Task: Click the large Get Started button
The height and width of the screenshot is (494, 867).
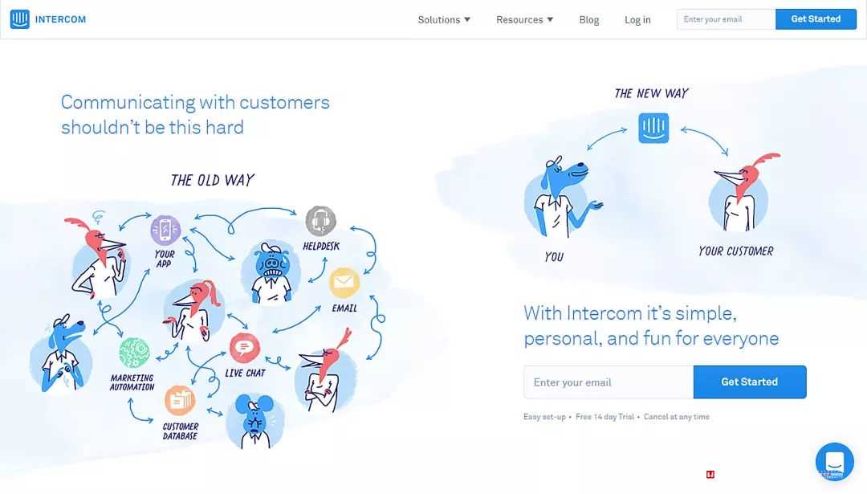Action: (749, 382)
